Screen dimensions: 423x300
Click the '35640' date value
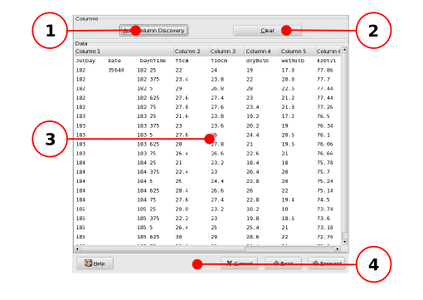tap(116, 70)
